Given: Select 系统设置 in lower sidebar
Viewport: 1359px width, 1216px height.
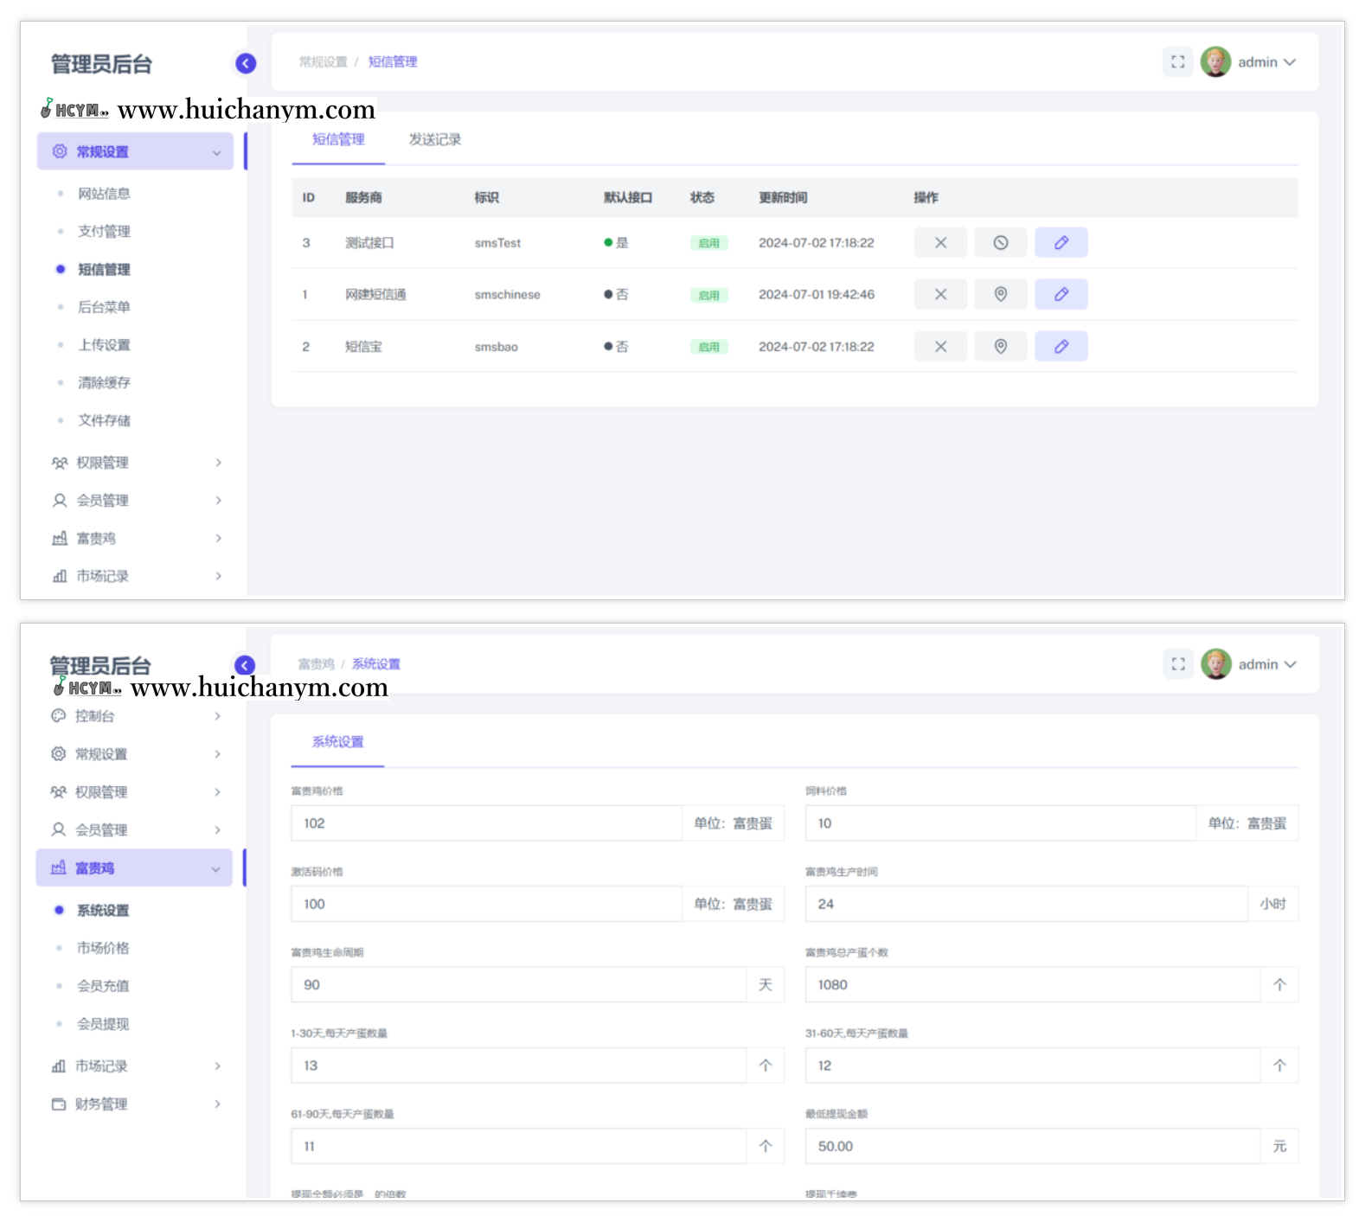Looking at the screenshot, I should coord(103,911).
